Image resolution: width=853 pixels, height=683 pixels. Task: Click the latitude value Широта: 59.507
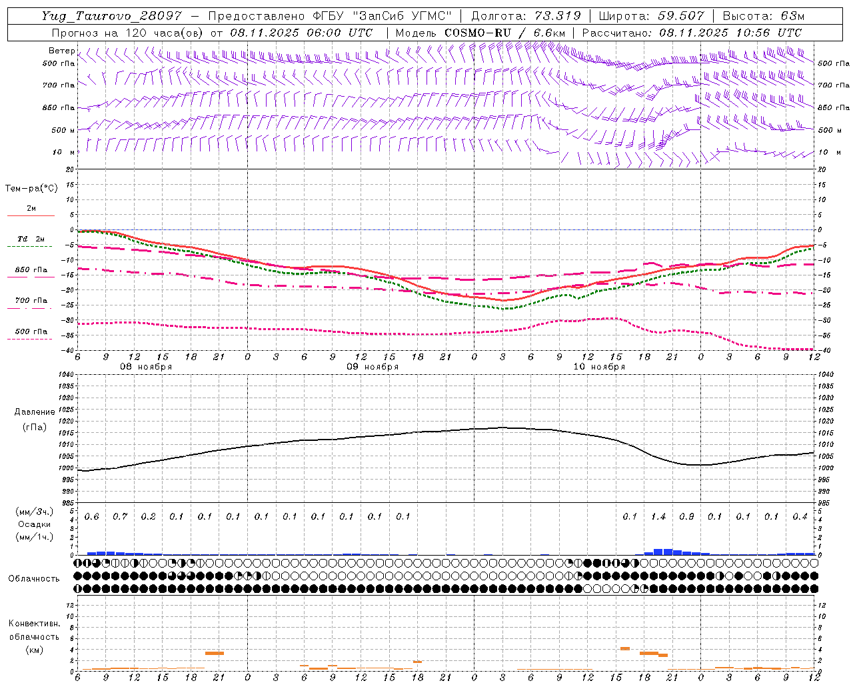point(651,16)
